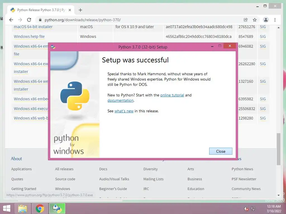Reload the python.org page
The height and width of the screenshot is (214, 286).
coord(29,20)
